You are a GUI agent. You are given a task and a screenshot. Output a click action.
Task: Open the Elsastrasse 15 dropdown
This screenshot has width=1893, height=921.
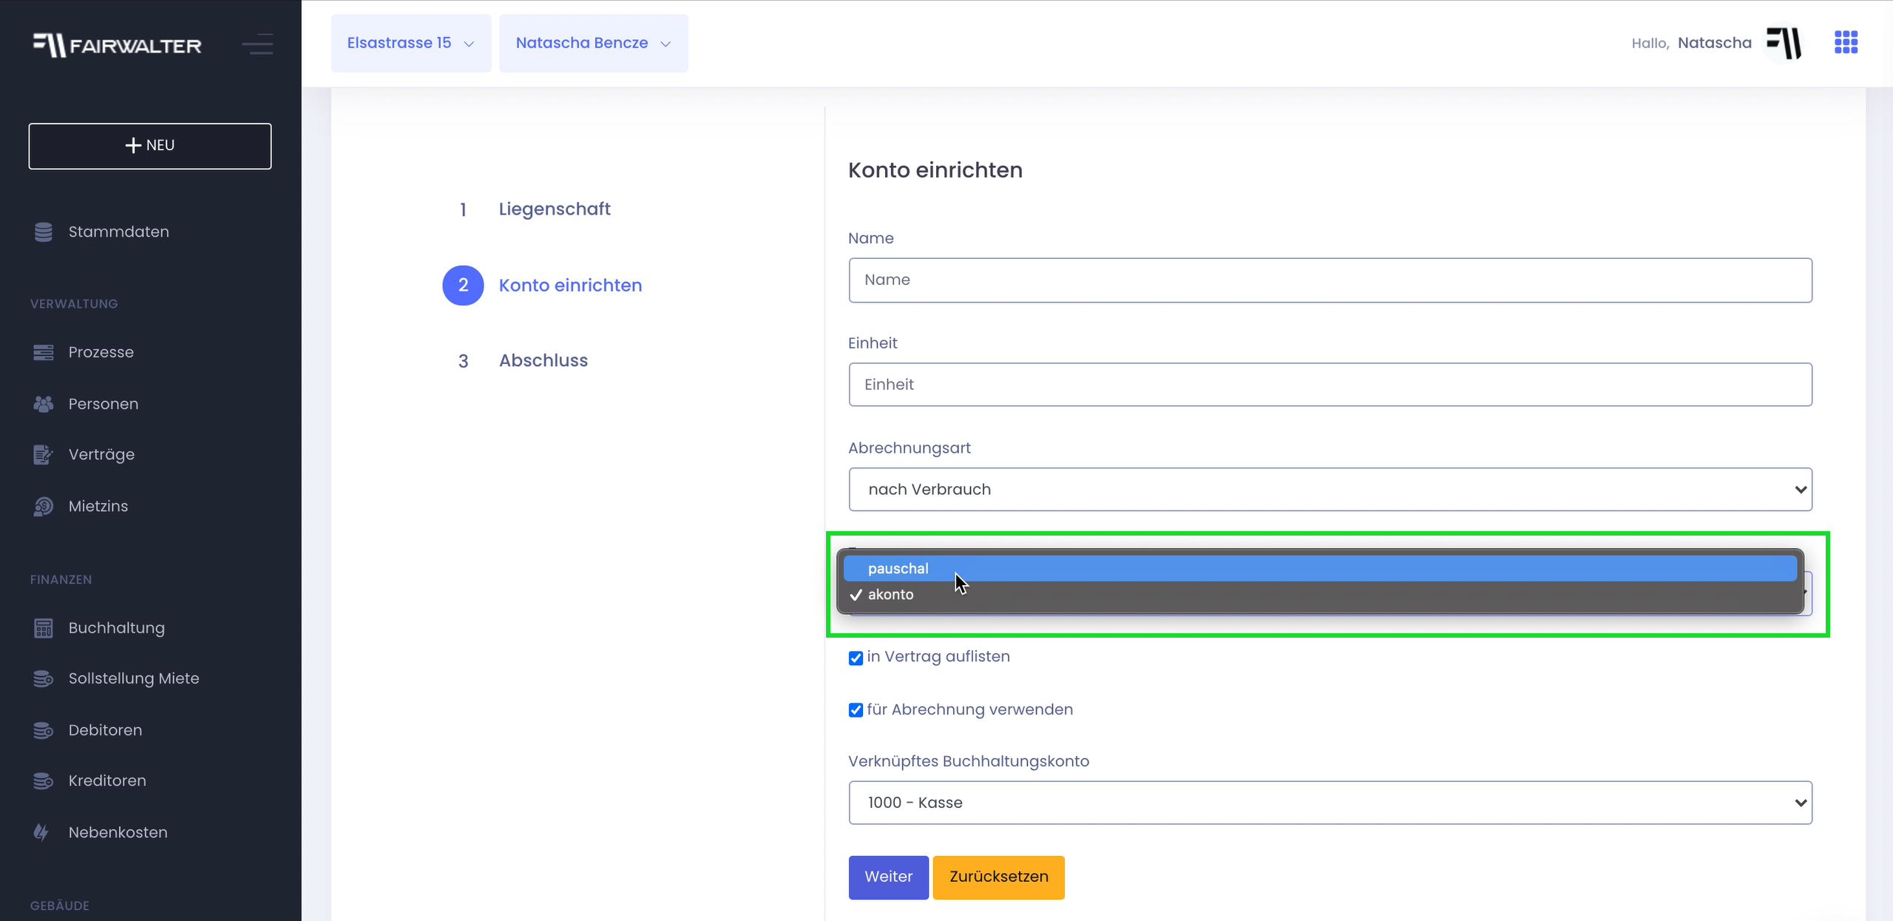click(x=411, y=43)
